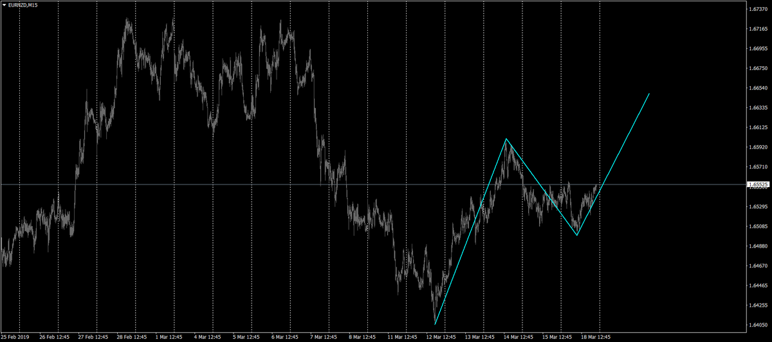Click the 4 Mar 12:45 time label
This screenshot has height=342, width=772.
(x=209, y=336)
